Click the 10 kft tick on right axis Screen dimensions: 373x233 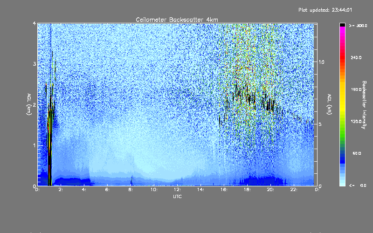(x=321, y=62)
